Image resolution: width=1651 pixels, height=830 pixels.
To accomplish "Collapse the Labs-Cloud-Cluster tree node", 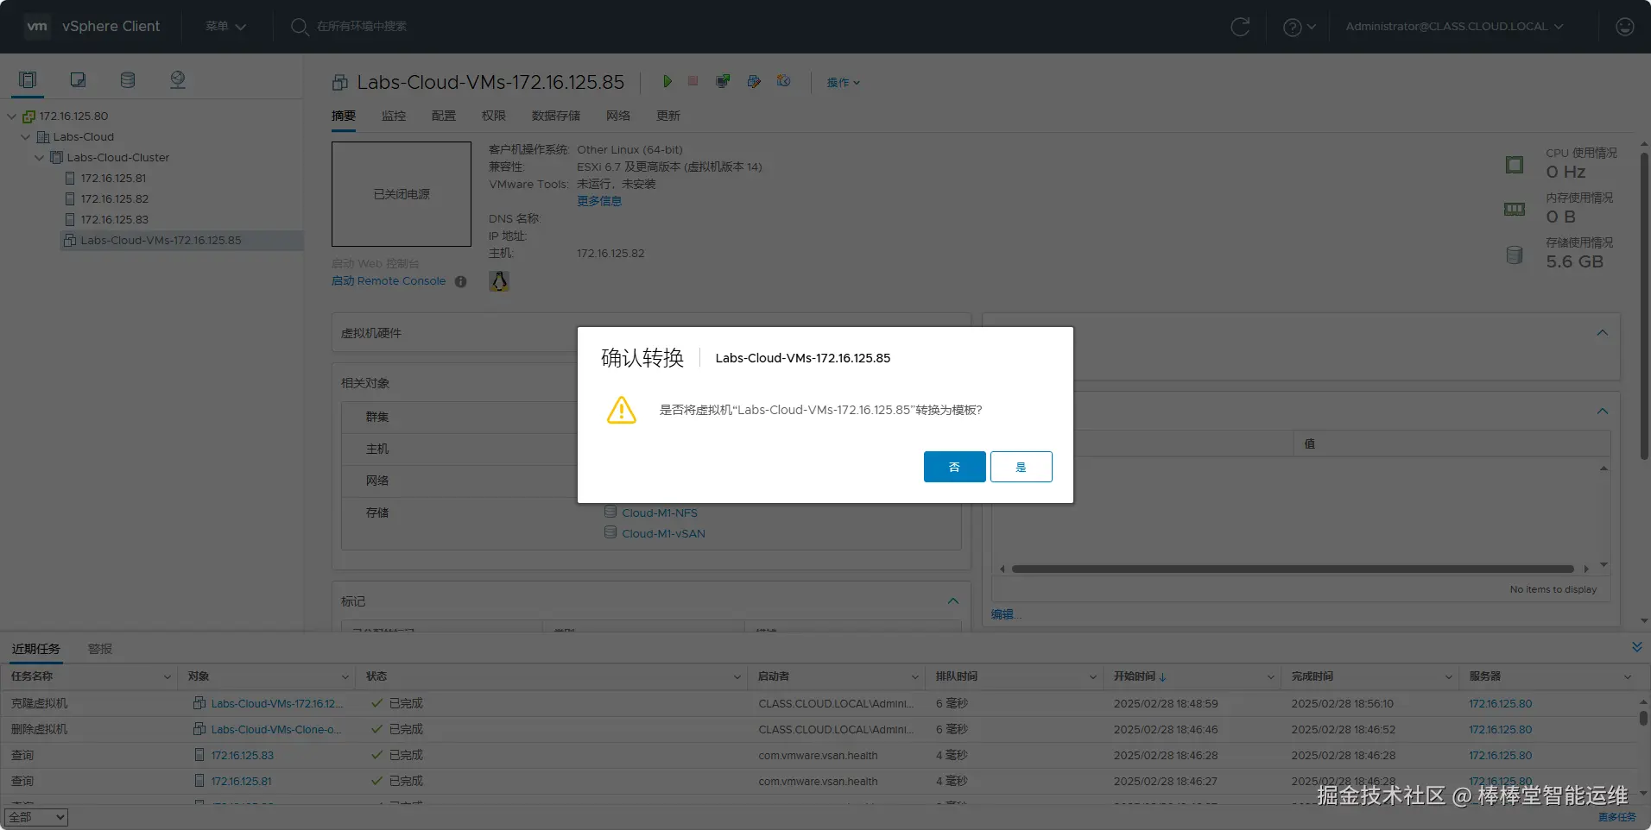I will click(x=40, y=158).
